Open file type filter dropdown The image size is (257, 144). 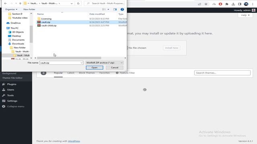[x=104, y=63]
